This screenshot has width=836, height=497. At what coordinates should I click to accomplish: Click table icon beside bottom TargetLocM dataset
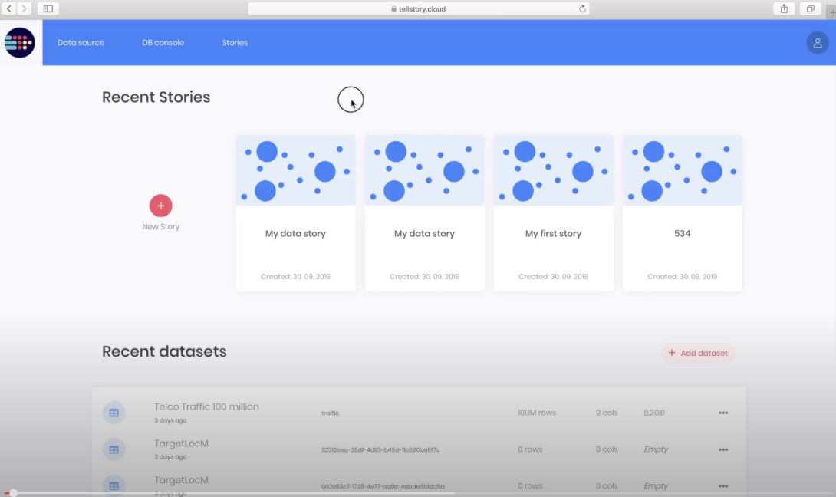click(x=114, y=485)
